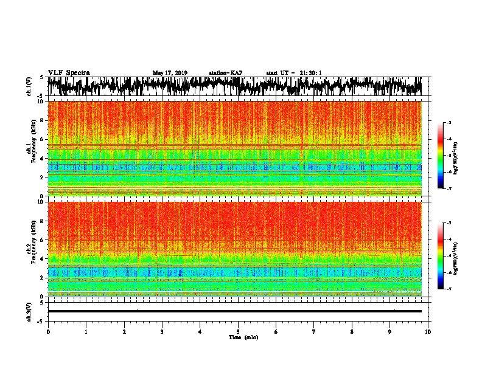Select the 'May 17, 2019' date label

click(170, 73)
